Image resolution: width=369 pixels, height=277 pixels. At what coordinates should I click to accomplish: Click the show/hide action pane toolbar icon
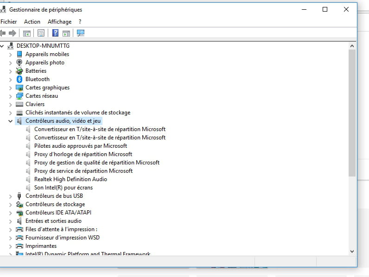coord(66,33)
